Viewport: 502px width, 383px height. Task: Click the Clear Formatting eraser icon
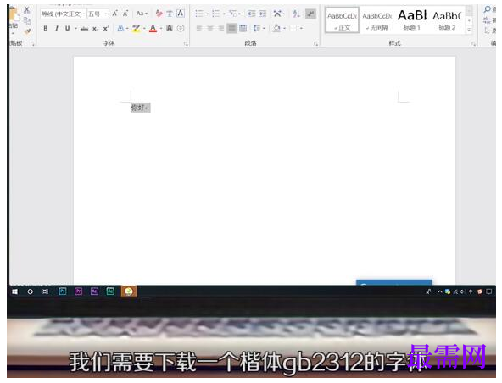(x=159, y=14)
